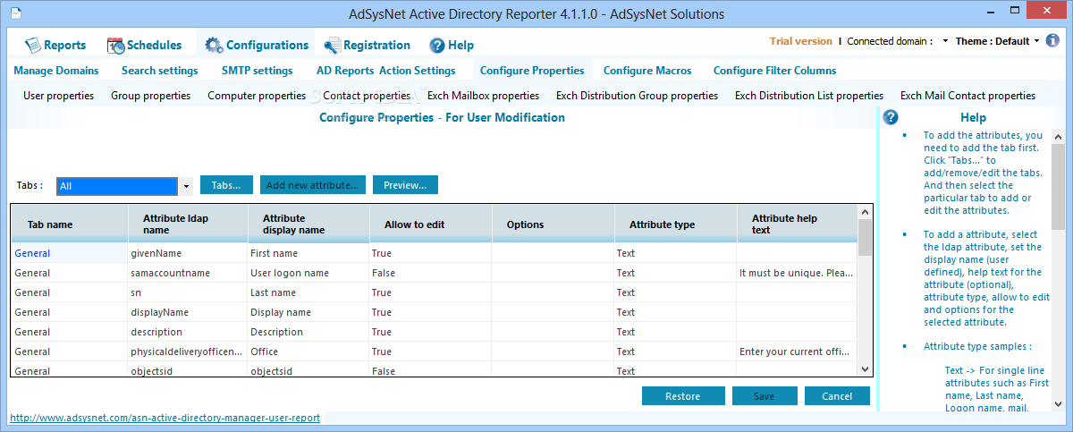The image size is (1073, 432).
Task: Click the 'It must be unique' help text cell
Action: coord(797,273)
